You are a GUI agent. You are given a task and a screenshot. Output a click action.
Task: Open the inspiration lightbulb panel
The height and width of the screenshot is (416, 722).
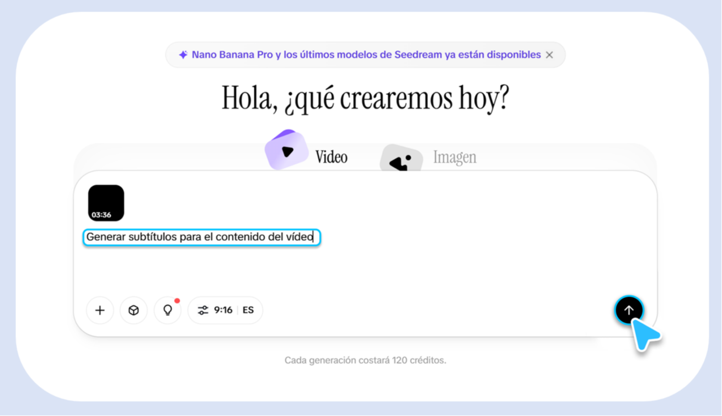coord(167,310)
